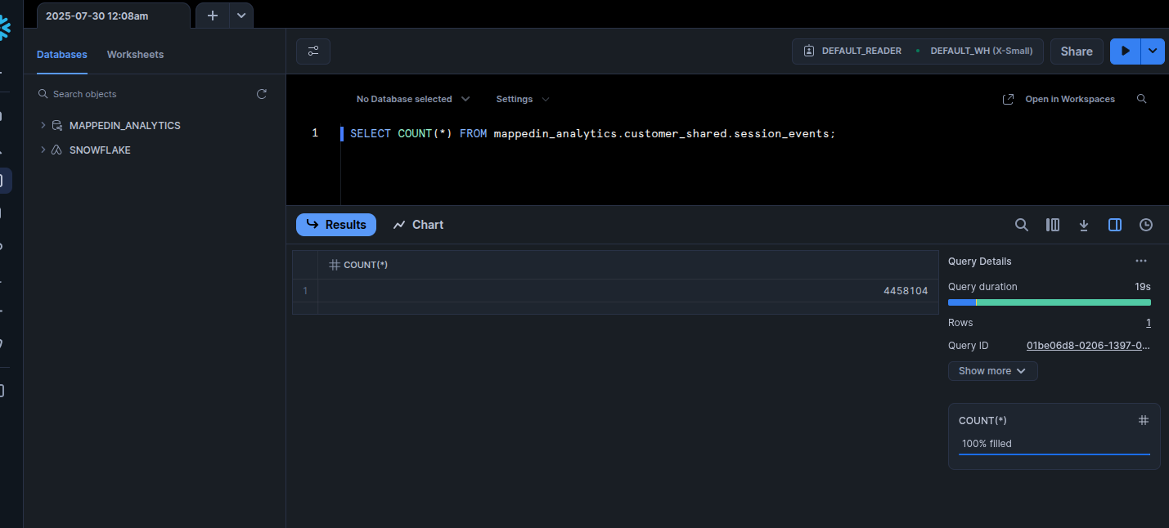Click the Query duration 19s value
Viewport: 1169px width, 528px height.
tap(1143, 287)
